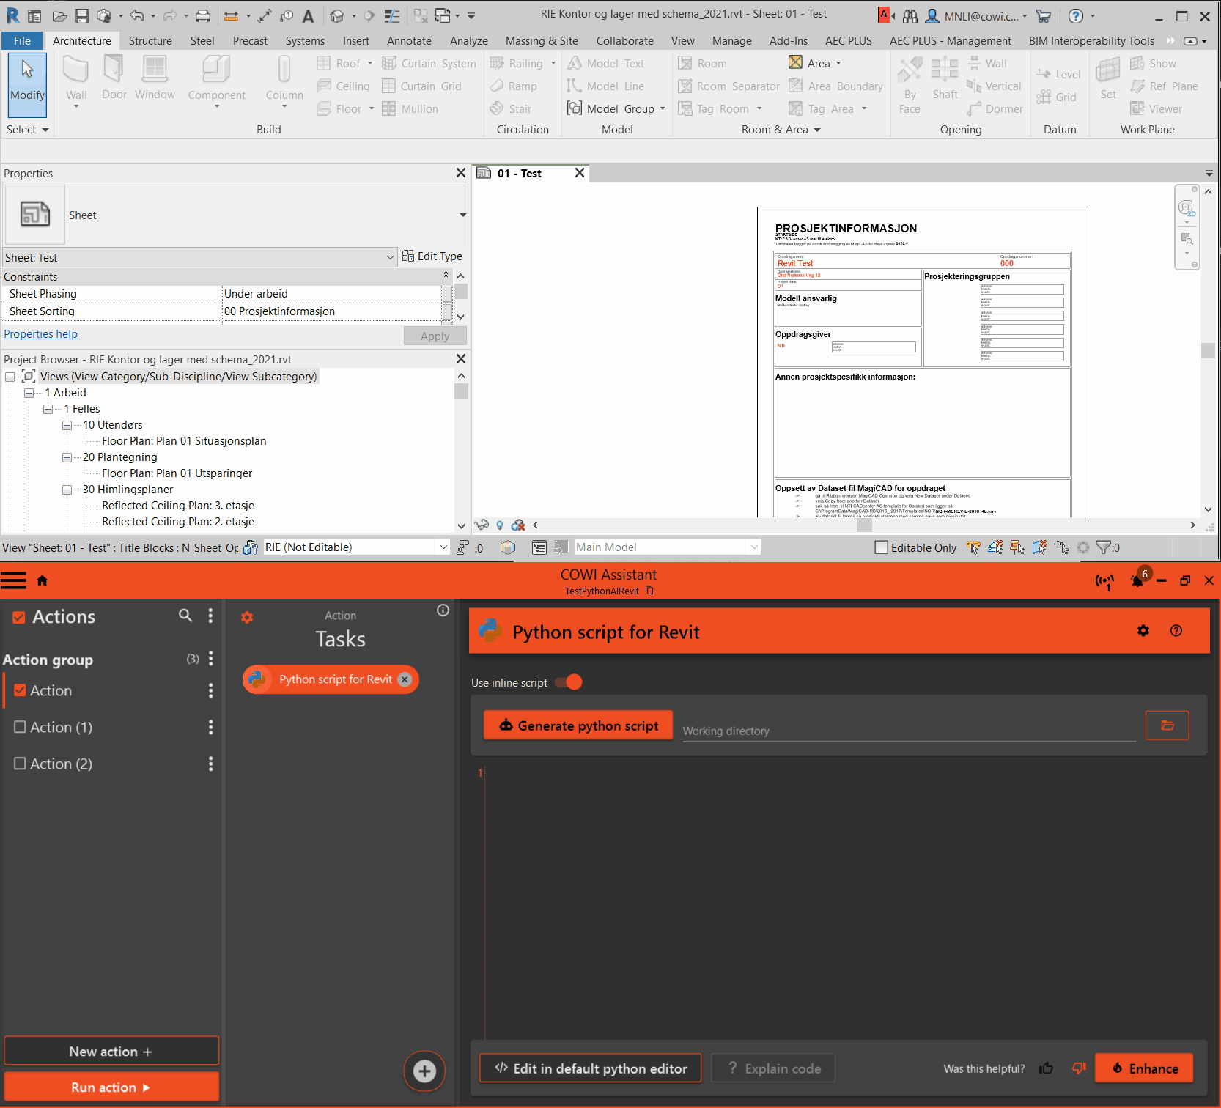Click the Model Group icon
This screenshot has height=1108, width=1221.
coord(575,108)
